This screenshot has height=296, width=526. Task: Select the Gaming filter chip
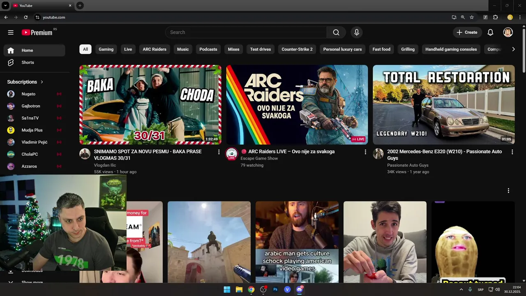106,49
